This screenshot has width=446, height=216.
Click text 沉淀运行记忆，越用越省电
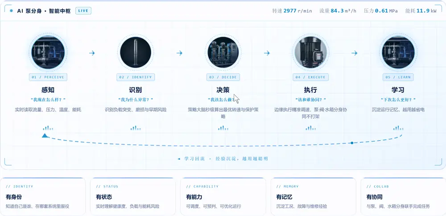point(398,110)
